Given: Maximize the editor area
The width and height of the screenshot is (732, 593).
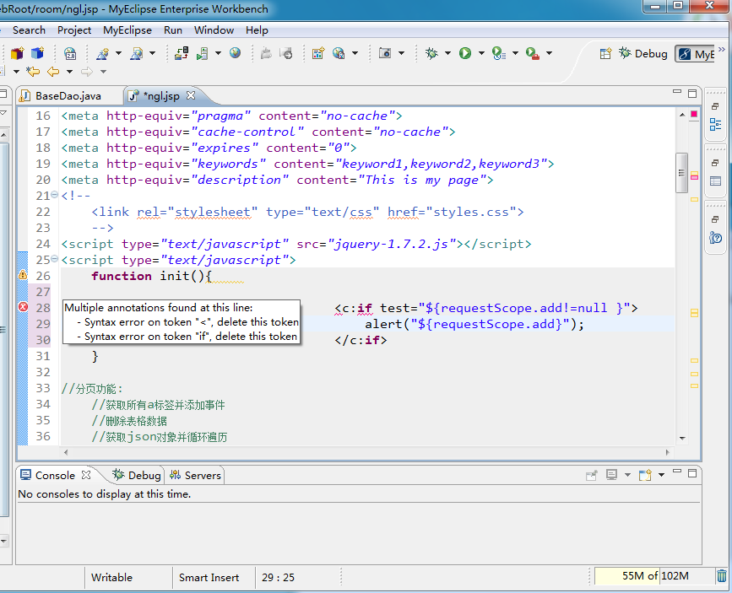Looking at the screenshot, I should [x=692, y=94].
